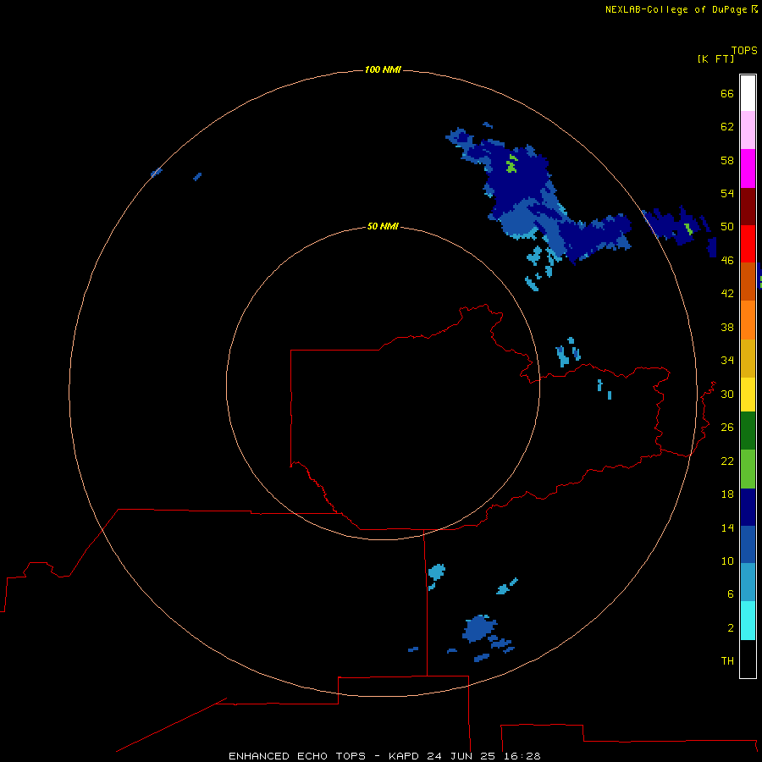This screenshot has width=762, height=762.
Task: Click the legend value 50
Action: 727,226
